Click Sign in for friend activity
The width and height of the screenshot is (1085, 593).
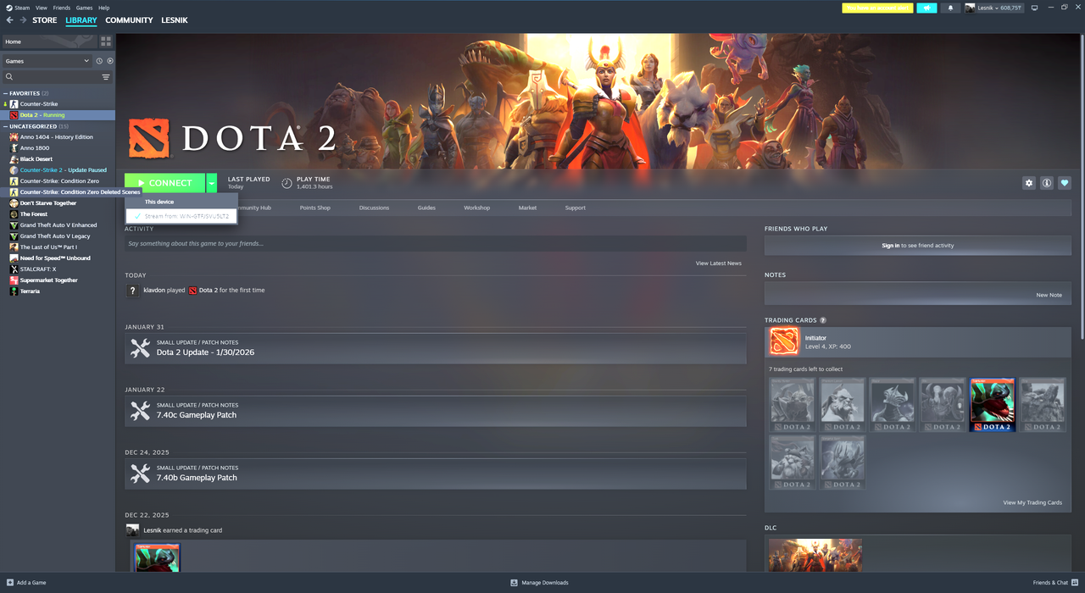[890, 246]
